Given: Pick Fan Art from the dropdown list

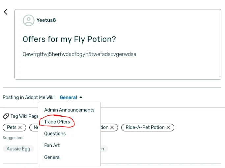Looking at the screenshot, I should pyautogui.click(x=52, y=145).
